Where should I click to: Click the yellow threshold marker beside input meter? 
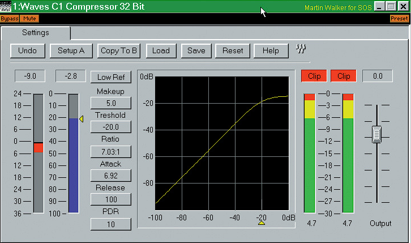pyautogui.click(x=82, y=119)
